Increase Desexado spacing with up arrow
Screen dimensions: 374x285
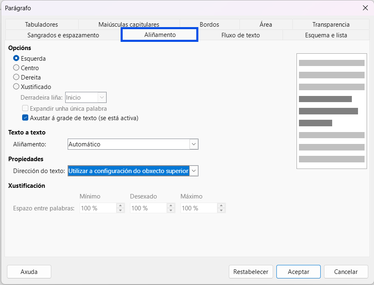click(x=171, y=206)
